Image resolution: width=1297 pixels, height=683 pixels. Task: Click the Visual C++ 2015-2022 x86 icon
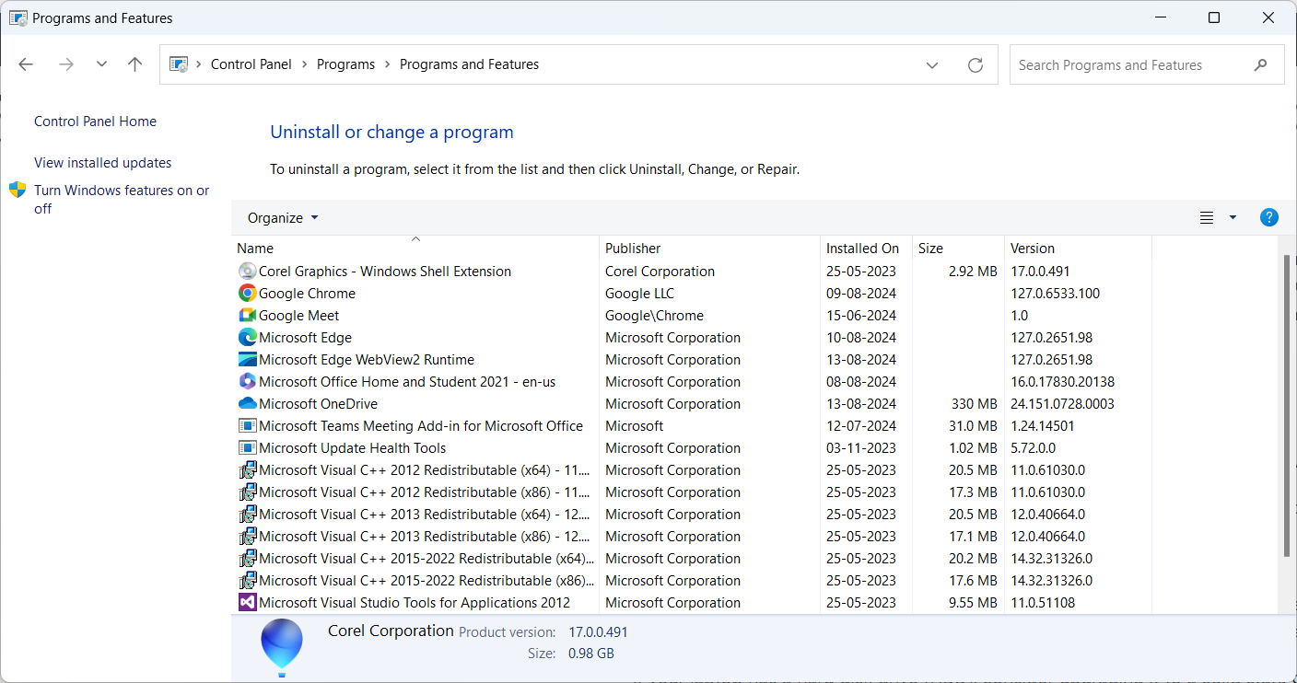[x=247, y=581]
